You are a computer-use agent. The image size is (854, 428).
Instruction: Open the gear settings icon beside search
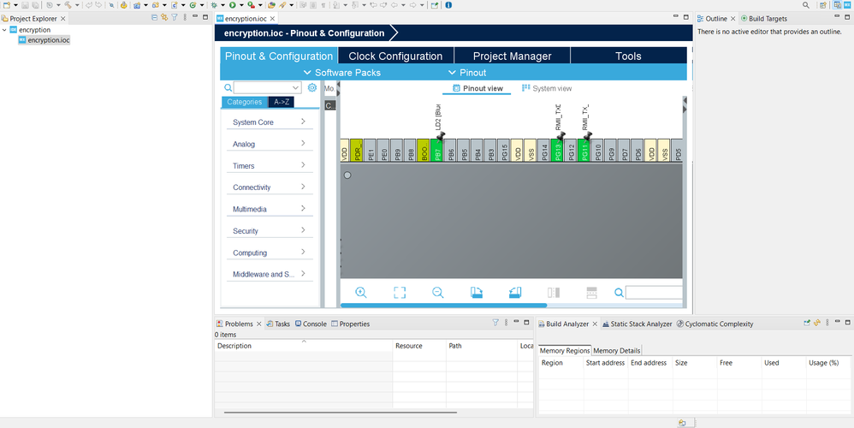(x=312, y=87)
